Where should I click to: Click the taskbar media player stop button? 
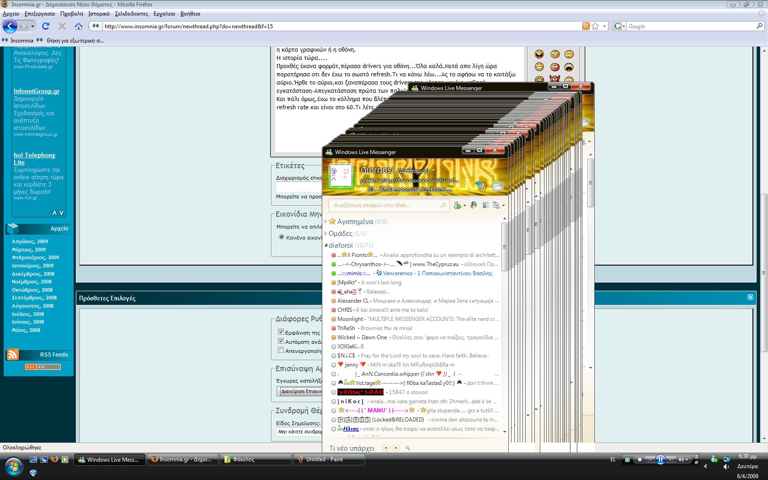pos(640,459)
